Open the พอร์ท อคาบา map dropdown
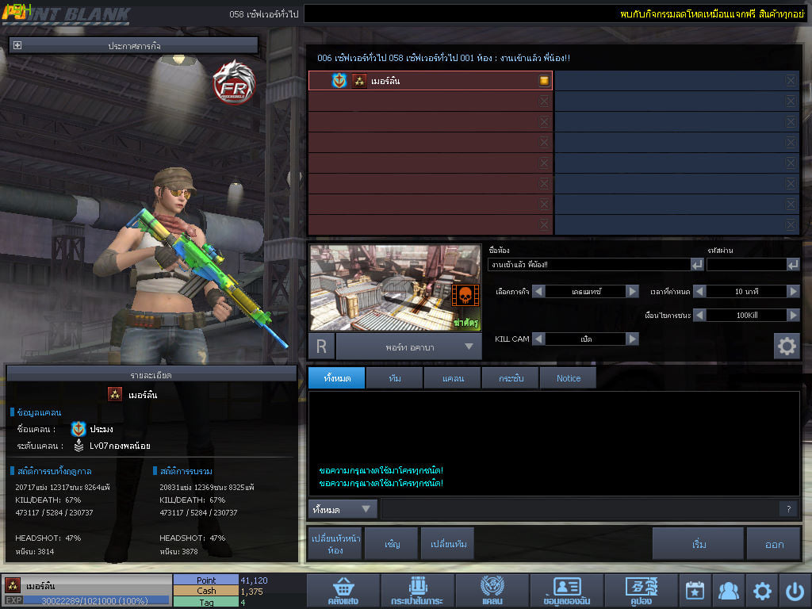 tap(409, 347)
